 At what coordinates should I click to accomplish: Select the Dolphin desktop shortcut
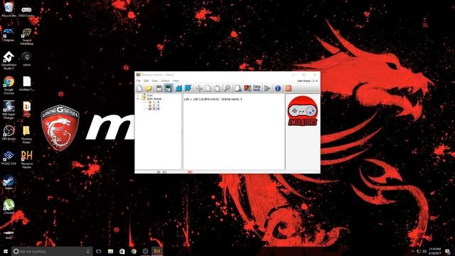(x=9, y=35)
